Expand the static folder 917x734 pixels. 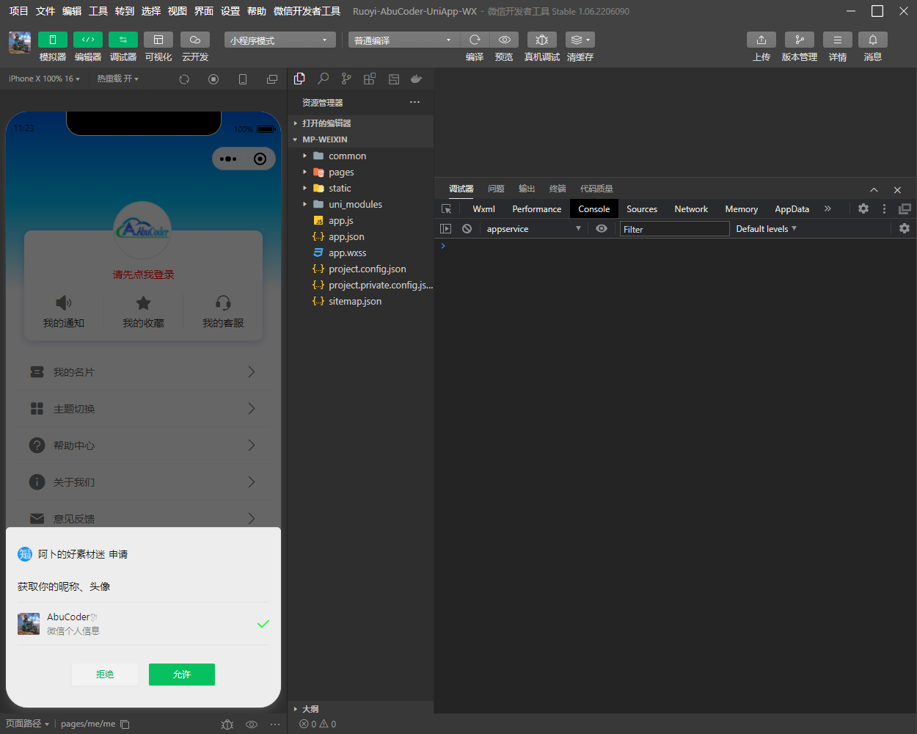360,188
